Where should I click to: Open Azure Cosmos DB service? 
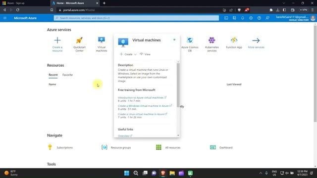pyautogui.click(x=190, y=44)
